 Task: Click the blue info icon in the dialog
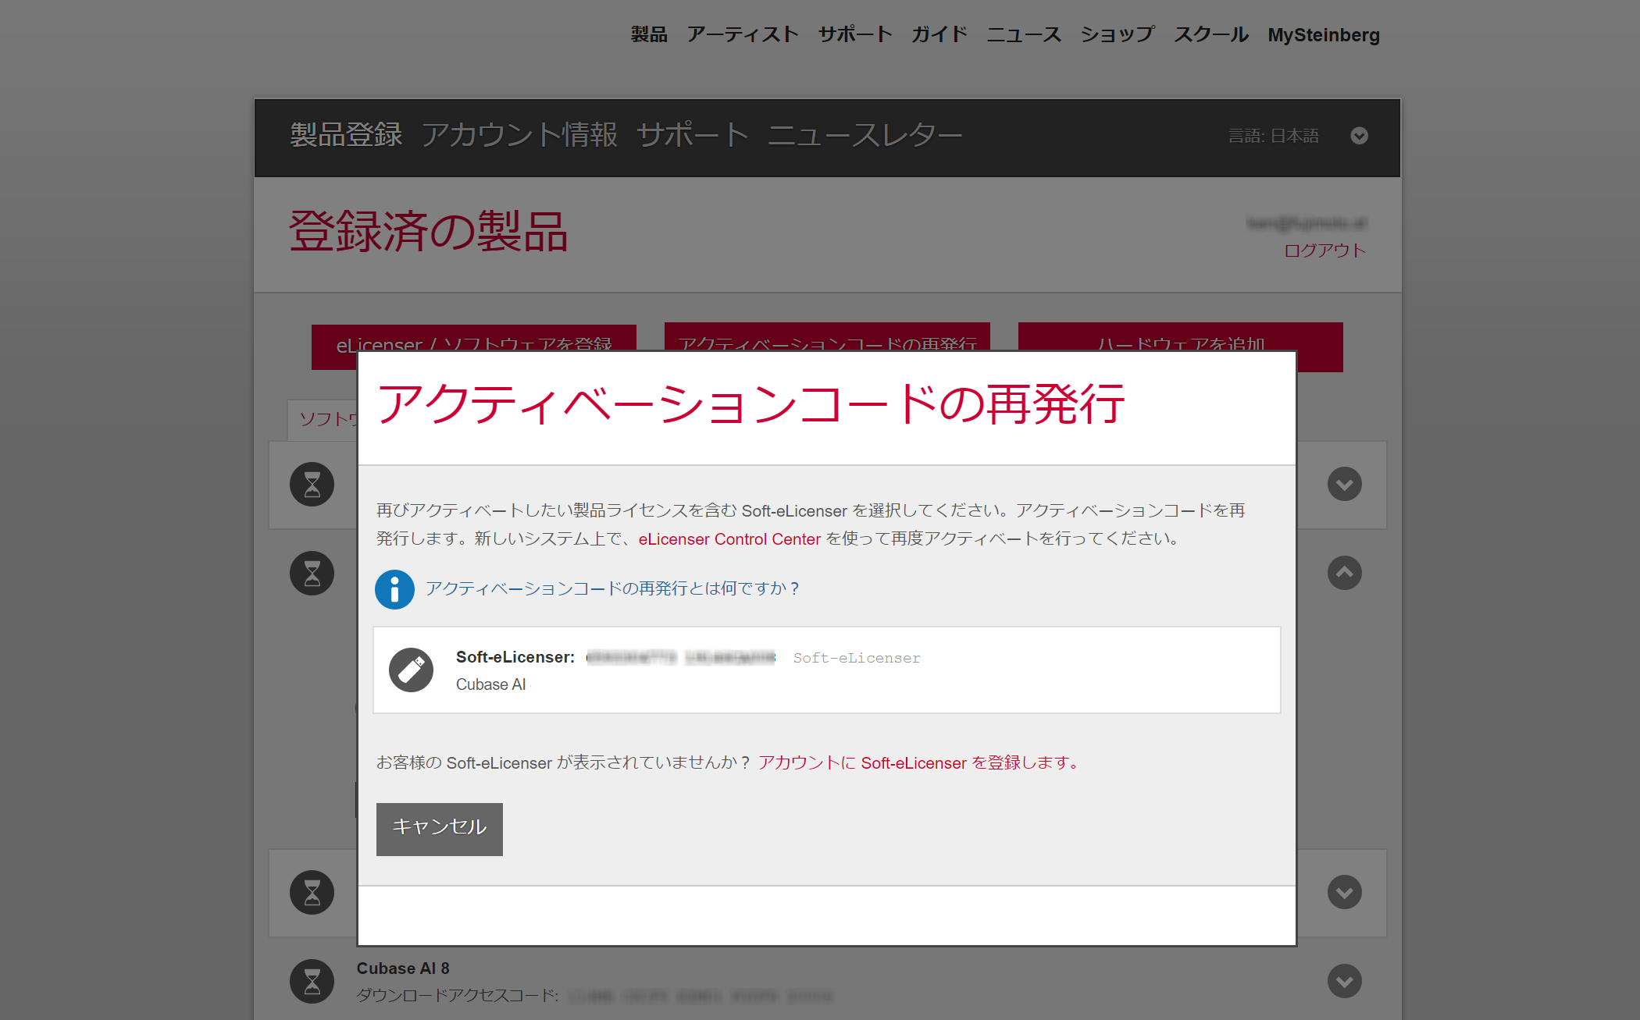[394, 589]
